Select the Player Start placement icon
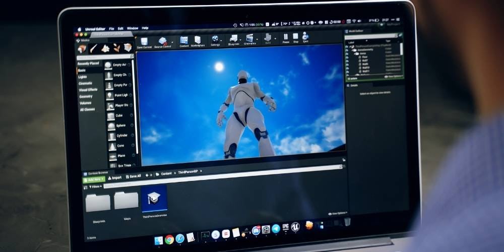This screenshot has height=252, width=504. [110, 106]
